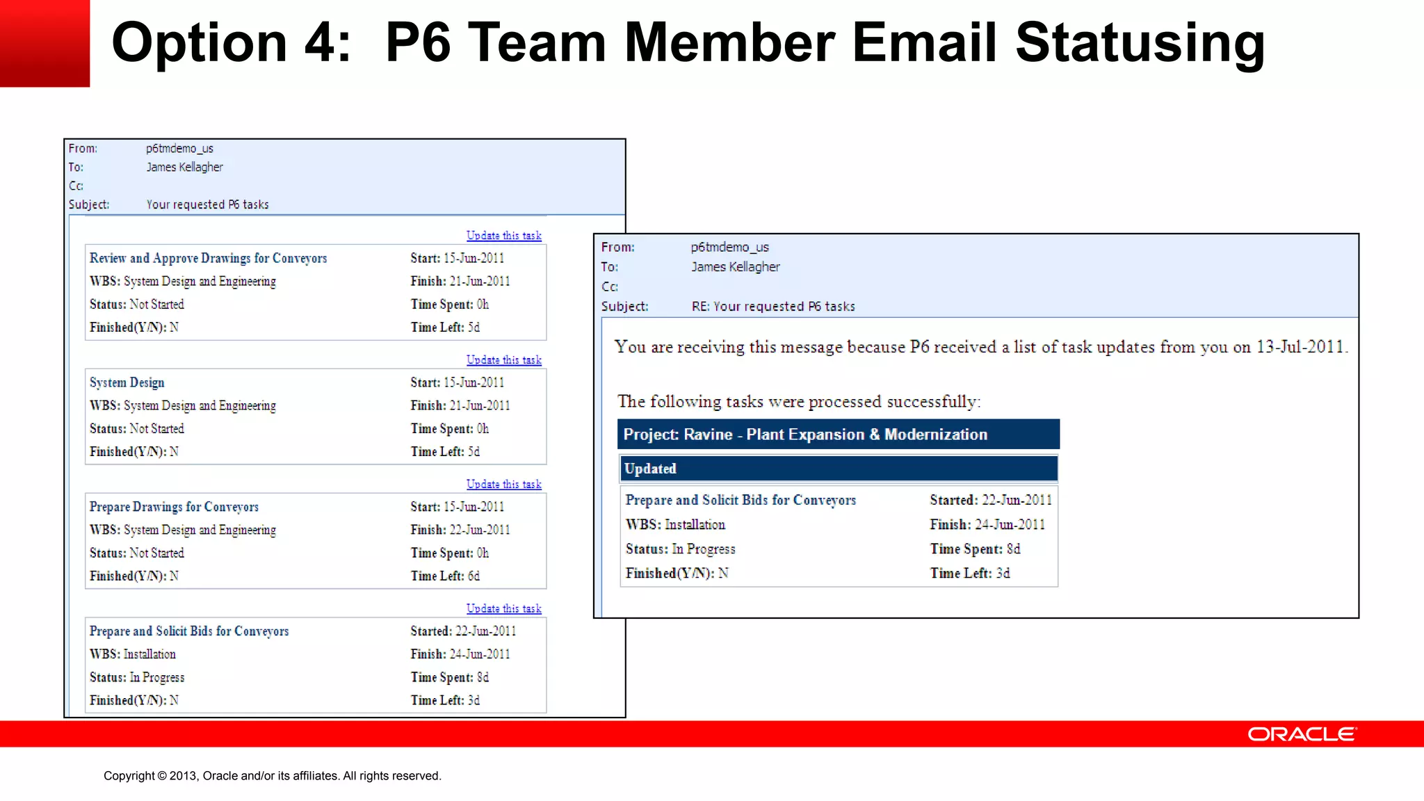Click the 'RE: Your requested P6 tasks' subject
Image resolution: width=1424 pixels, height=801 pixels.
coord(773,307)
